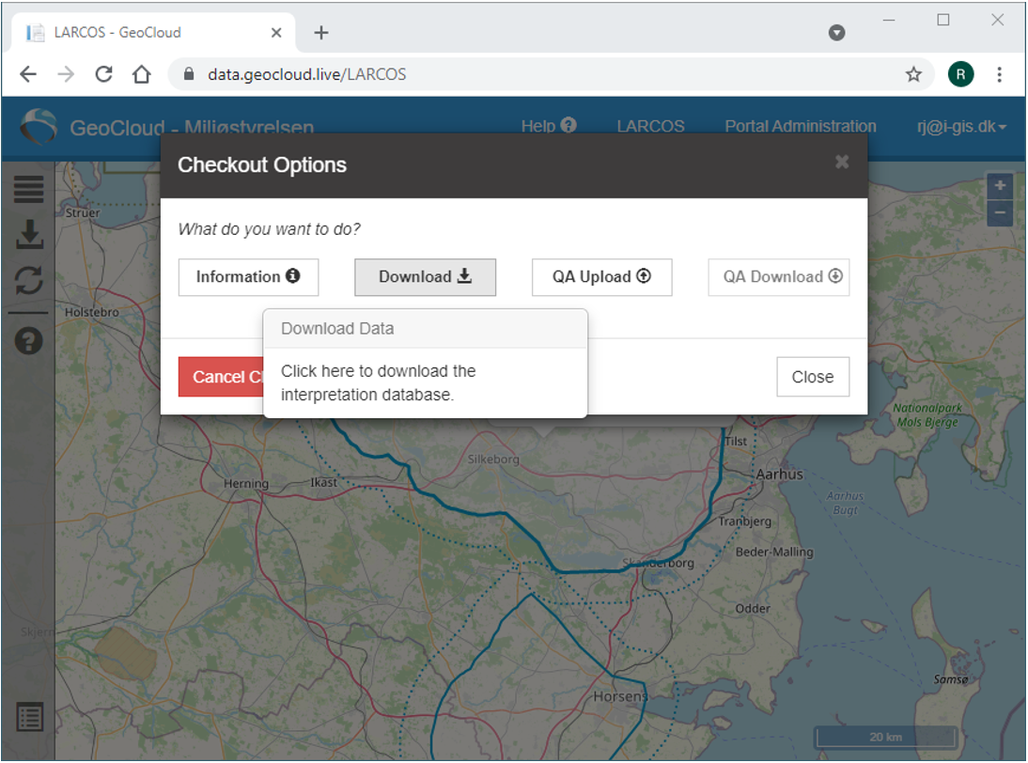
Task: Expand the rj@i-gis.dk user dropdown
Action: [961, 127]
